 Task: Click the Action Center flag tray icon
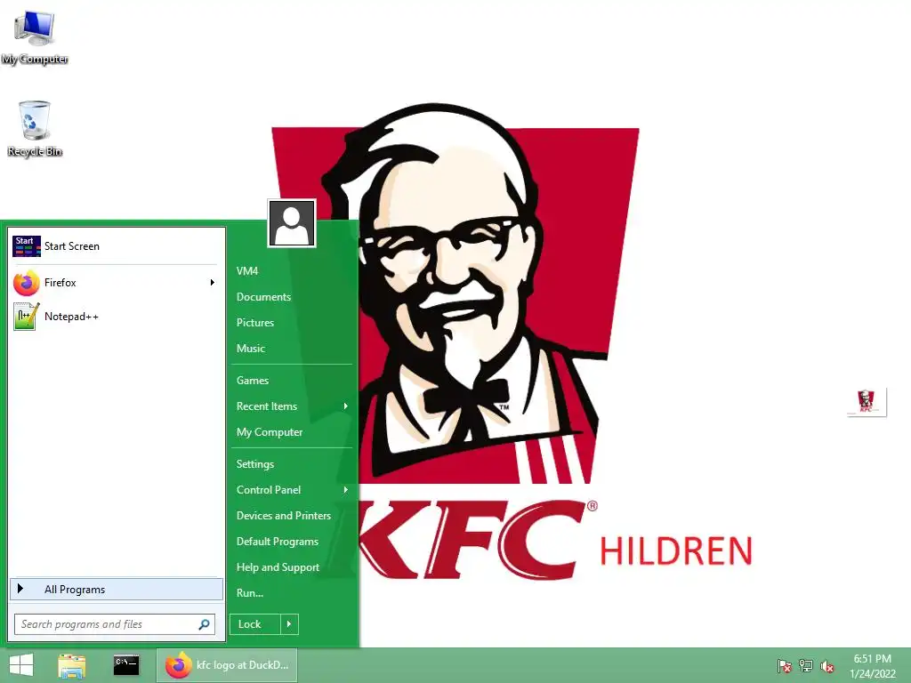click(785, 666)
